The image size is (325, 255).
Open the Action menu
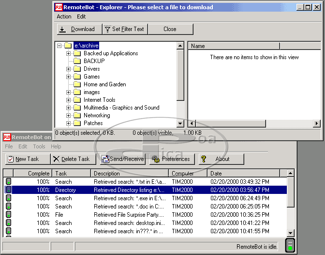(64, 16)
